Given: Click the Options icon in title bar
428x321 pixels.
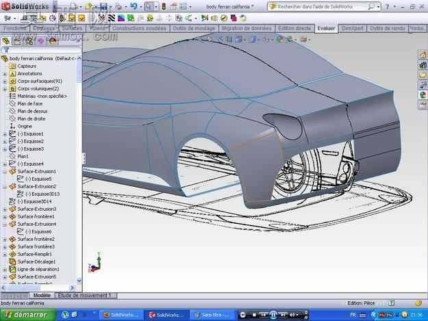Looking at the screenshot, I should [x=184, y=6].
